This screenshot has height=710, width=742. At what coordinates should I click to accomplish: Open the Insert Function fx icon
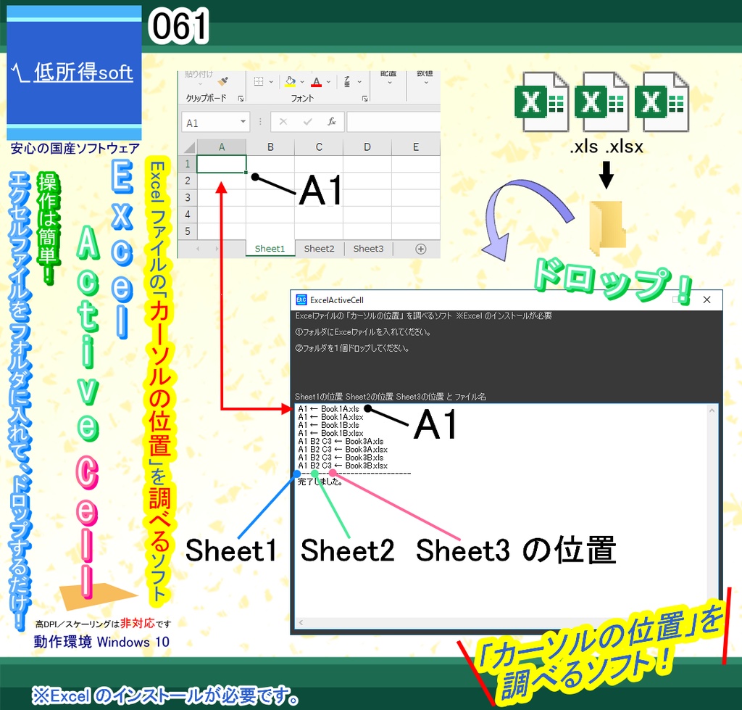[x=332, y=122]
